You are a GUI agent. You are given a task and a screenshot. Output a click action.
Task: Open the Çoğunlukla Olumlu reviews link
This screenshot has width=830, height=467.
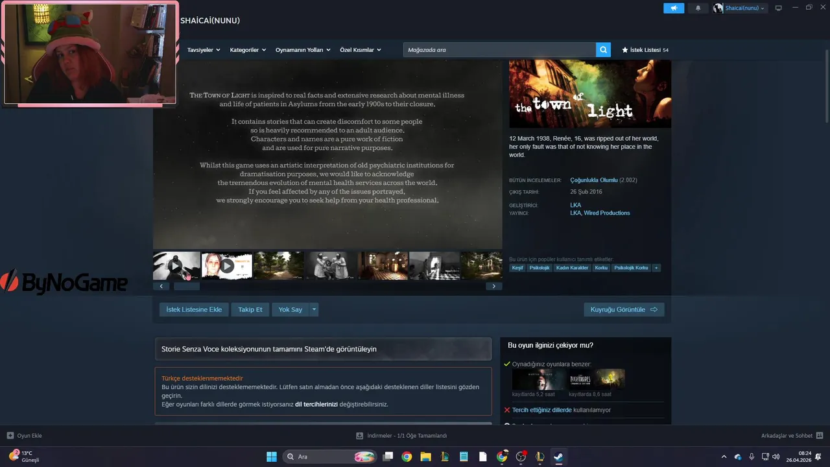(x=594, y=180)
